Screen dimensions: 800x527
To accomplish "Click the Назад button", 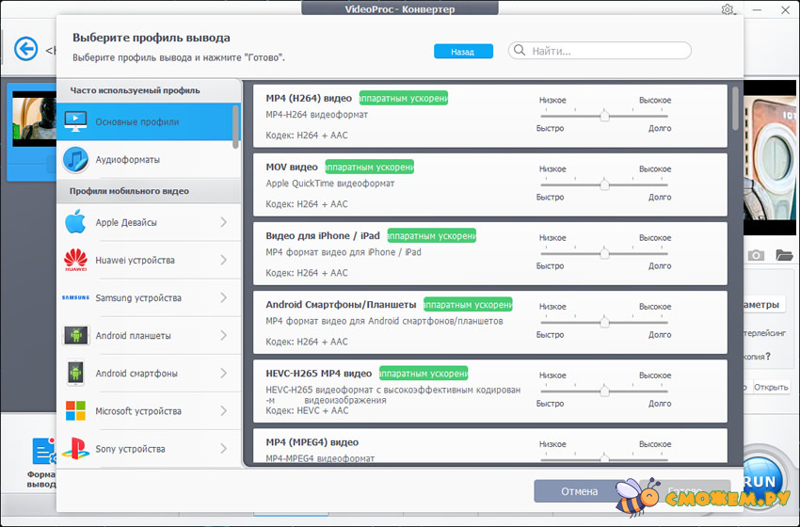I will click(x=463, y=51).
